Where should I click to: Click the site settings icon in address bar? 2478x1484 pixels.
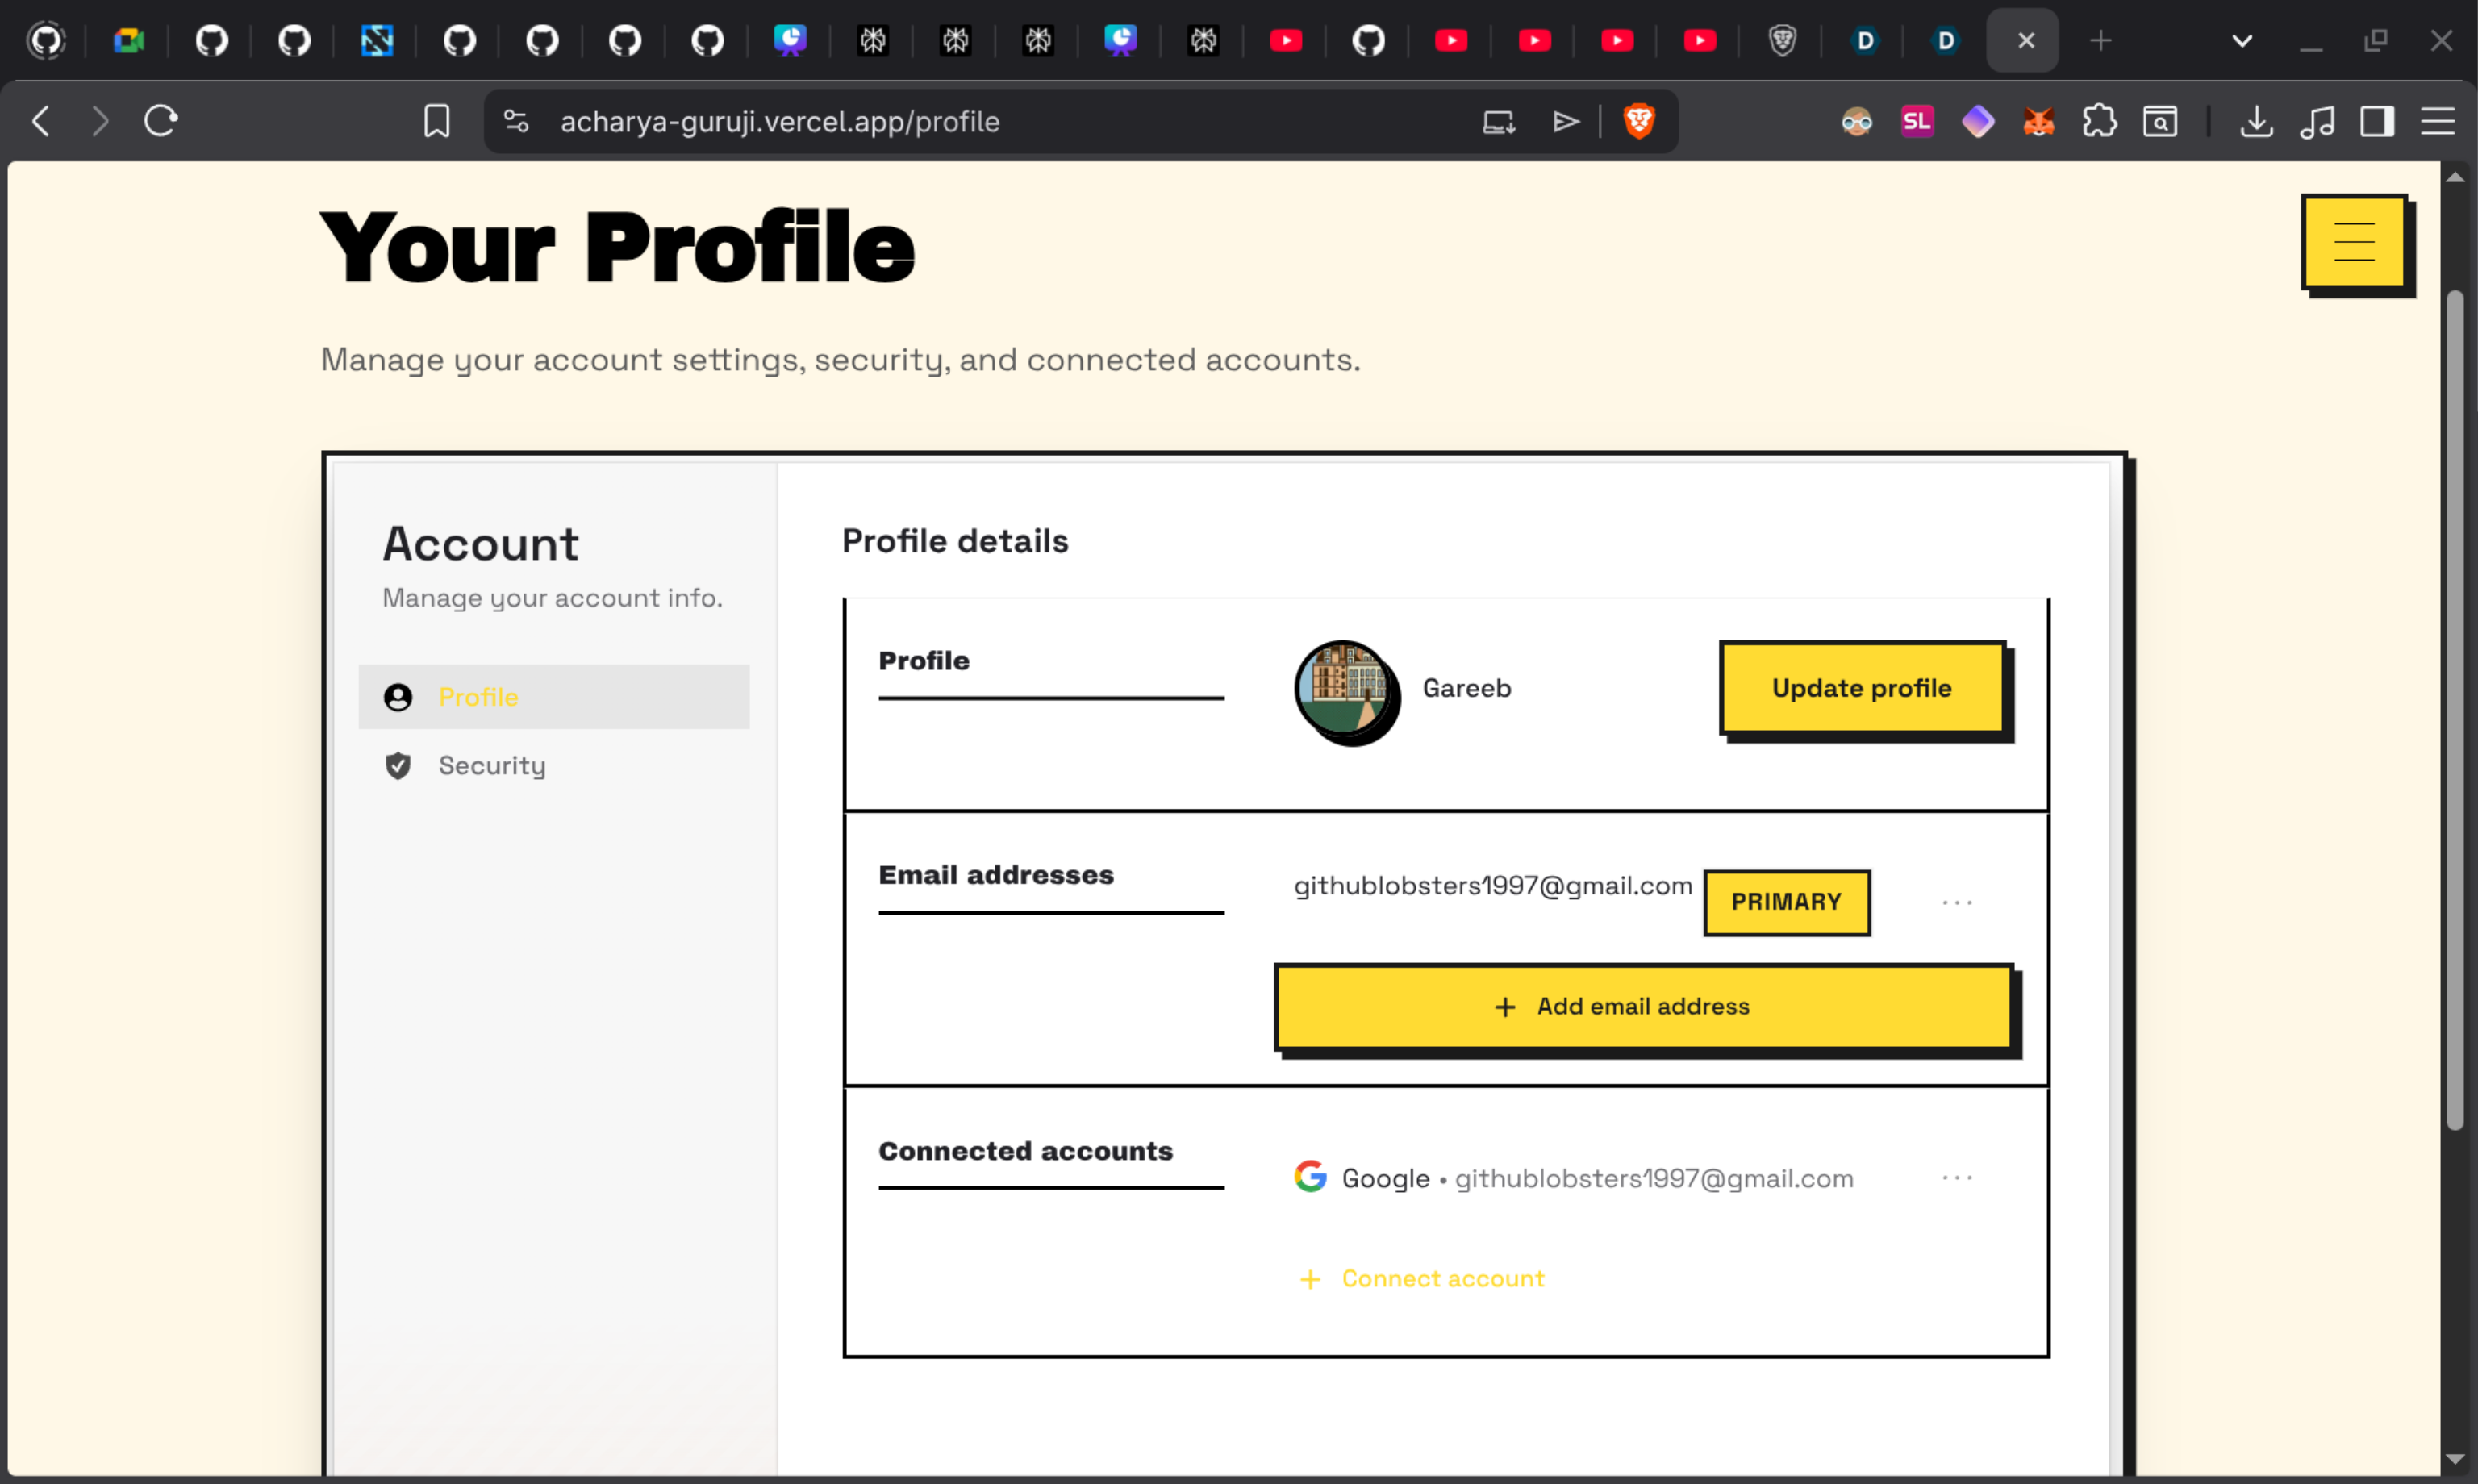(516, 122)
